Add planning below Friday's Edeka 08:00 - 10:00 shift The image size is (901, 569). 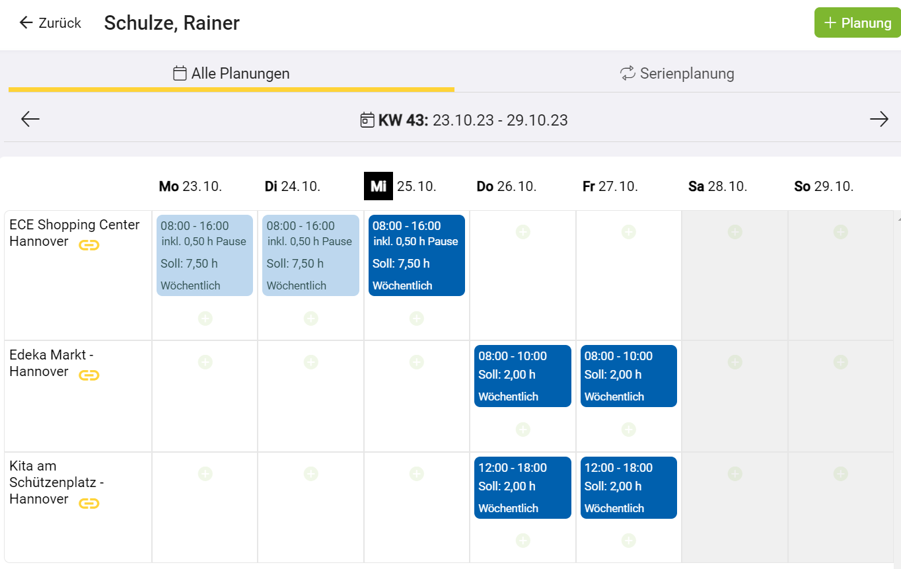pyautogui.click(x=629, y=430)
